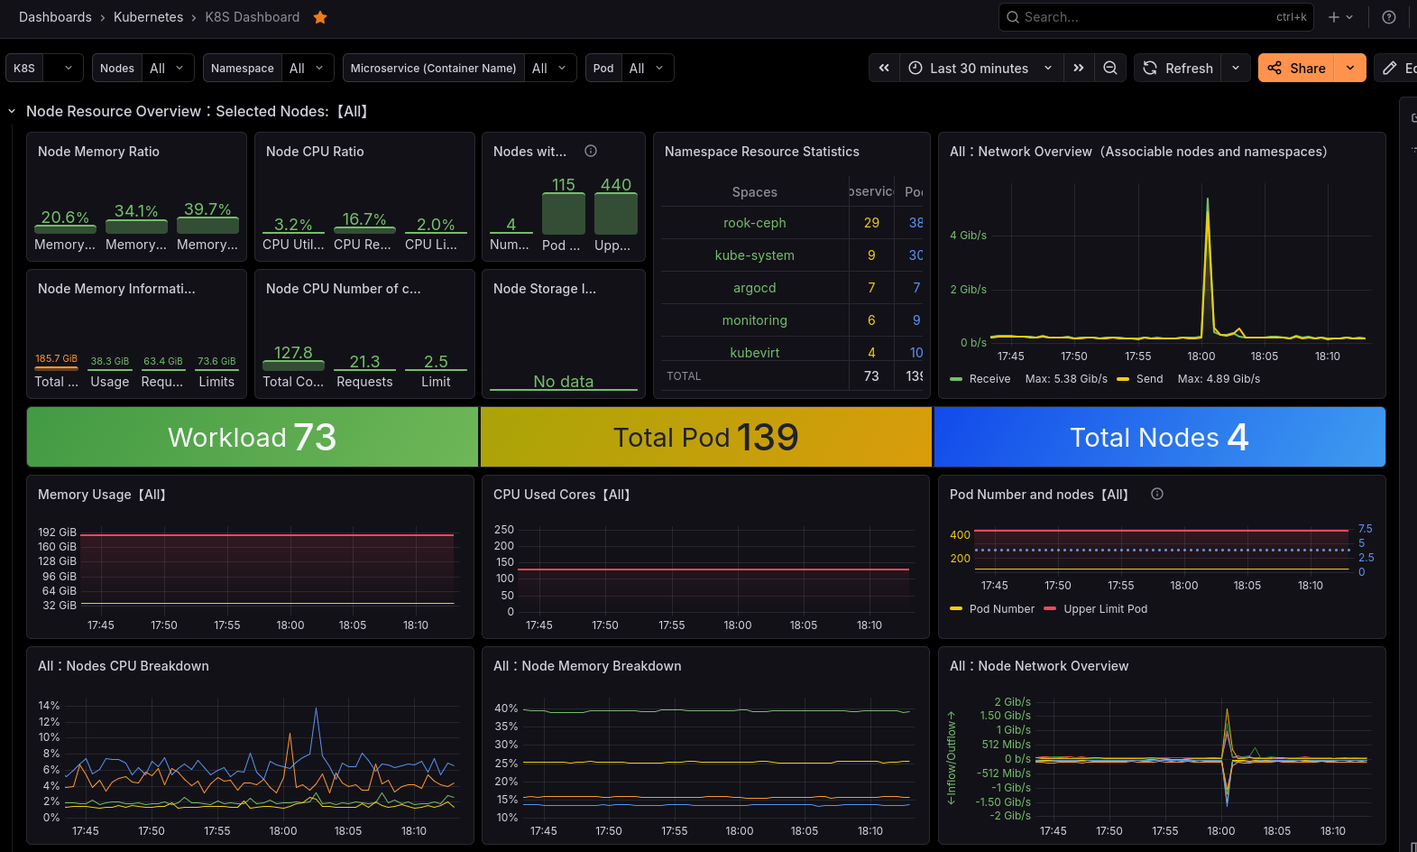Zoom out the time range
The width and height of the screenshot is (1417, 852).
tap(1110, 68)
